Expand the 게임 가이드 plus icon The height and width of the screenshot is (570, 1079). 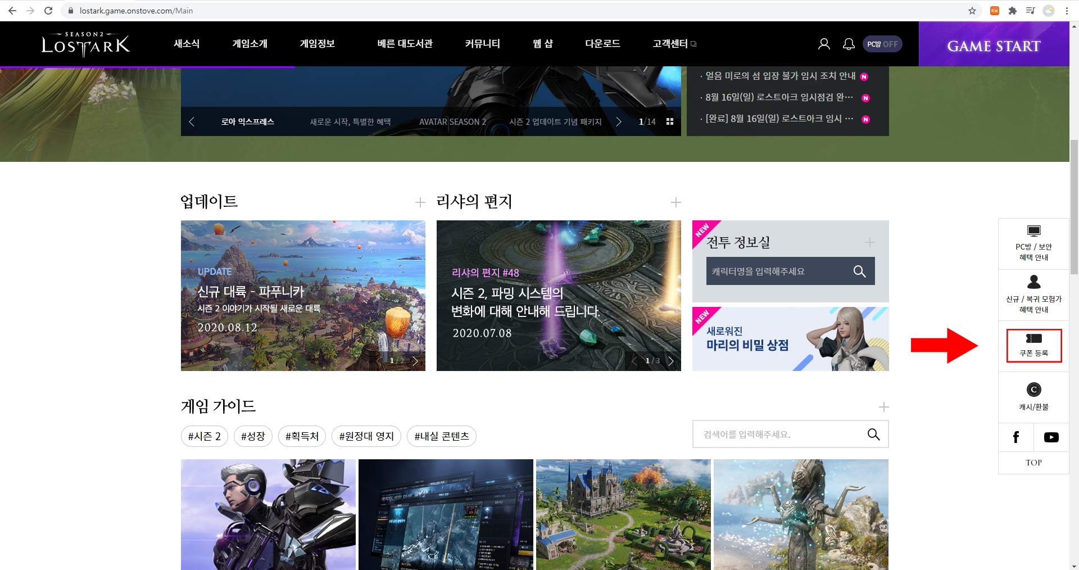point(883,407)
